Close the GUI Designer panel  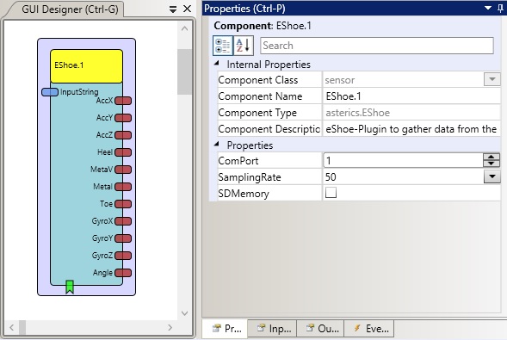[187, 9]
